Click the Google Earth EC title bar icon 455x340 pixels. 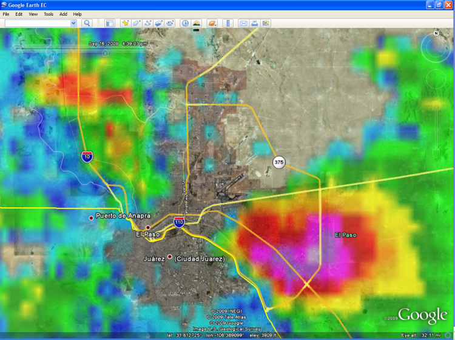(4, 5)
